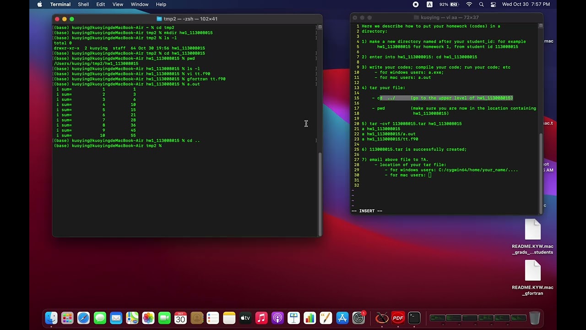
Task: Open the red PDF app in Dock
Action: coord(398,318)
